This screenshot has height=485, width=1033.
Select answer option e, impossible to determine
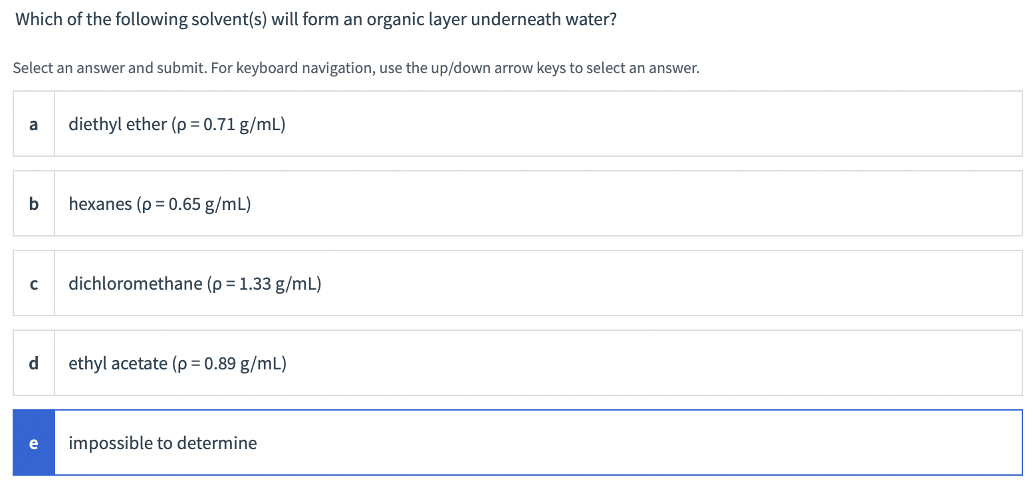(x=465, y=442)
